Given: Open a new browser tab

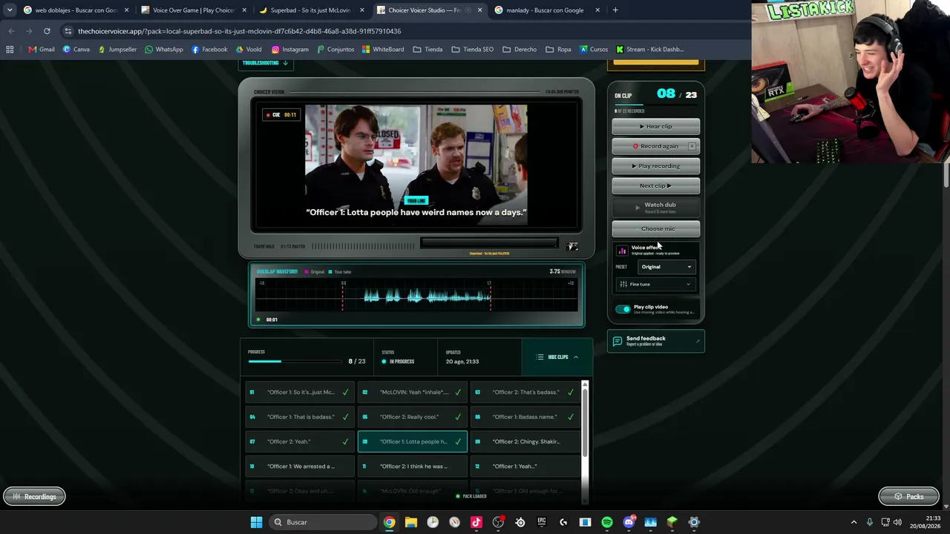Looking at the screenshot, I should pyautogui.click(x=615, y=10).
